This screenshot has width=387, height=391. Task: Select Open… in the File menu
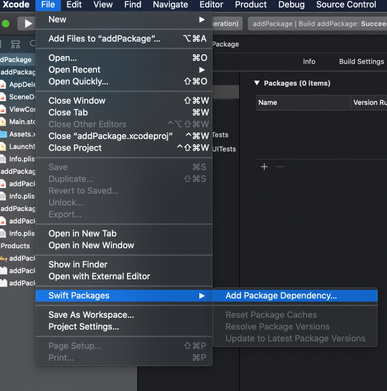[124, 58]
